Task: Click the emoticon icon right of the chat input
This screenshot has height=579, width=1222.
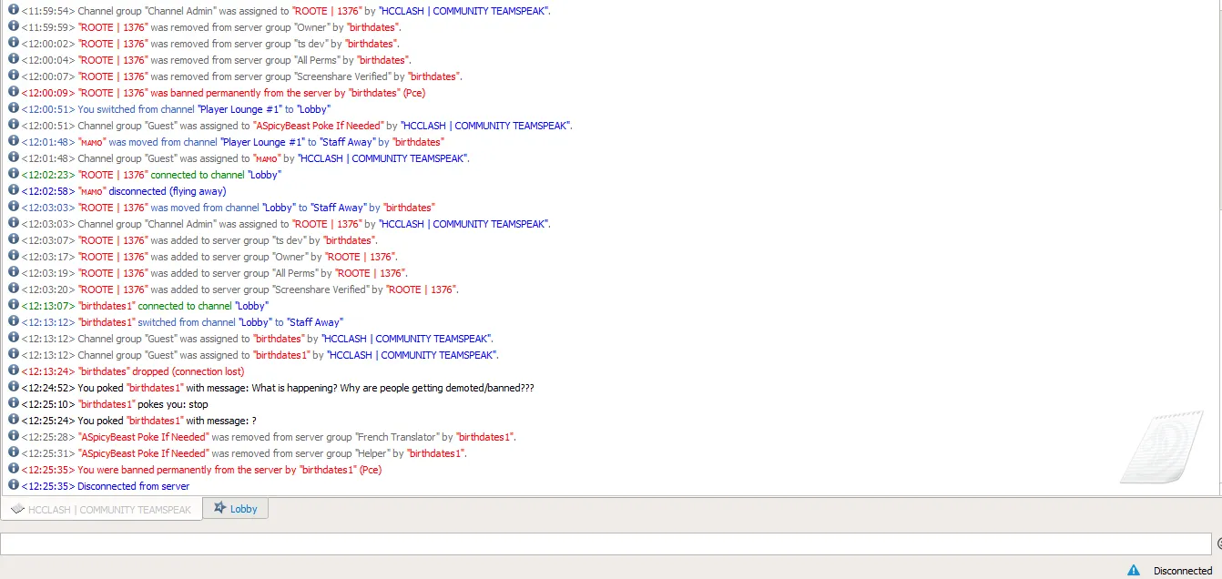Action: 1219,543
